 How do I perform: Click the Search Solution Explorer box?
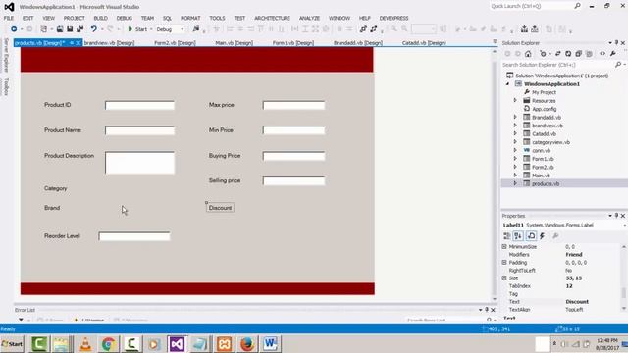coord(558,65)
